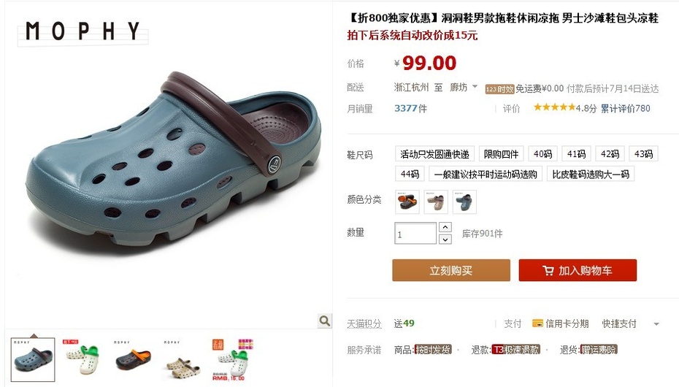Click the magnifier zoom icon on product image
679x387 pixels.
click(324, 321)
